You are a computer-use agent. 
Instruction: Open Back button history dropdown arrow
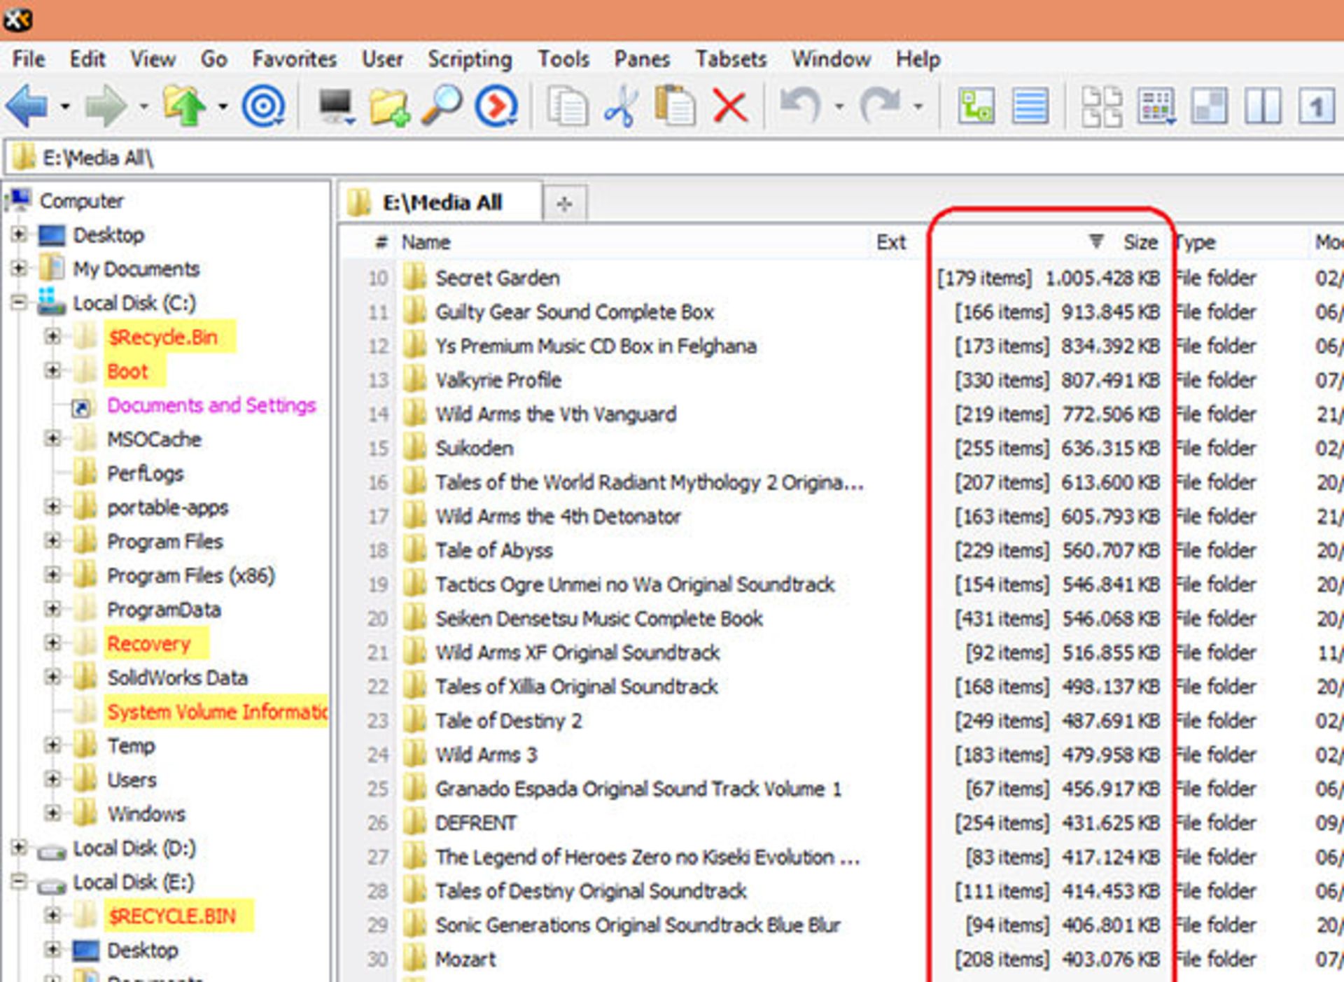click(65, 107)
